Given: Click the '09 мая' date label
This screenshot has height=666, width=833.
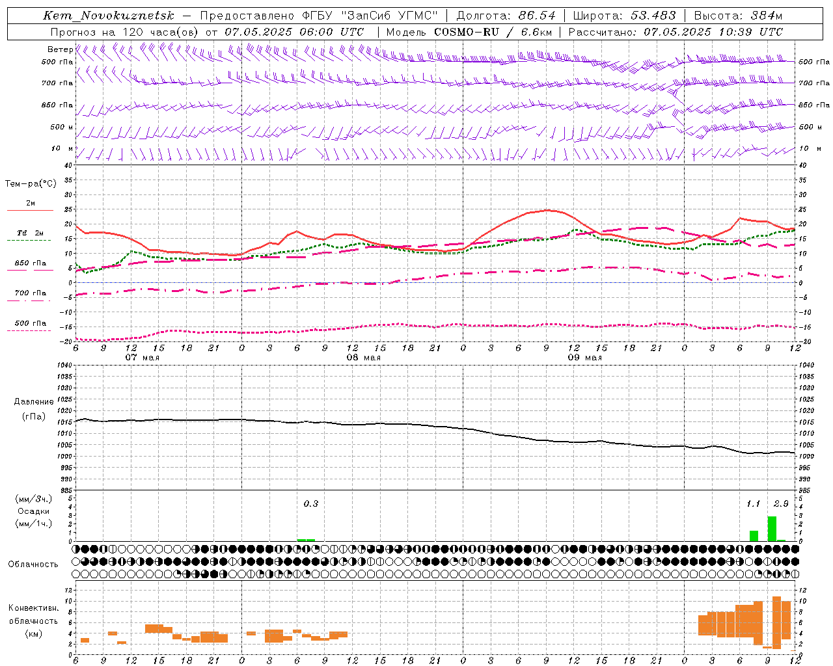Looking at the screenshot, I should click(x=585, y=358).
